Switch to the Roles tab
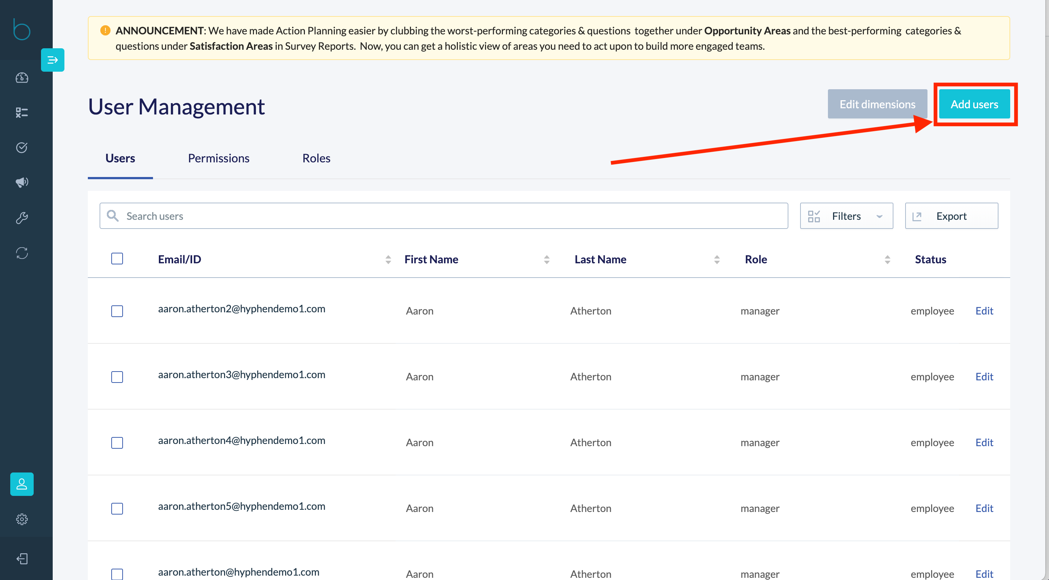Viewport: 1049px width, 580px height. pyautogui.click(x=316, y=158)
